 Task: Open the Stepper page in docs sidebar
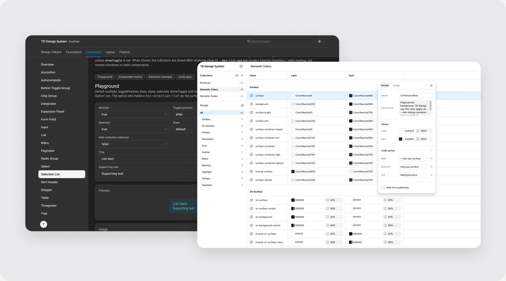point(46,190)
